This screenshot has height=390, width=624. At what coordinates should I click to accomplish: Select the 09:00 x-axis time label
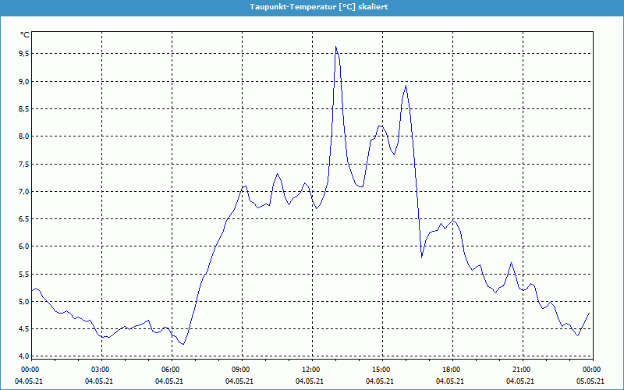coord(241,370)
